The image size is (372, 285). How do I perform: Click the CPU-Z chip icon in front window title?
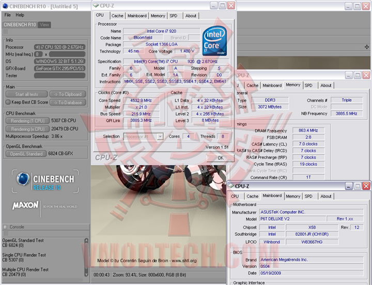(96, 5)
